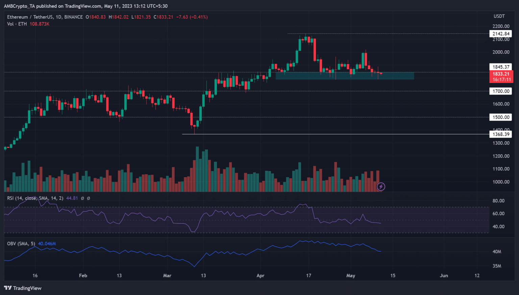Click the second Ø symbol in RSI label
Viewport: 519px width, 295px height.
click(89, 198)
